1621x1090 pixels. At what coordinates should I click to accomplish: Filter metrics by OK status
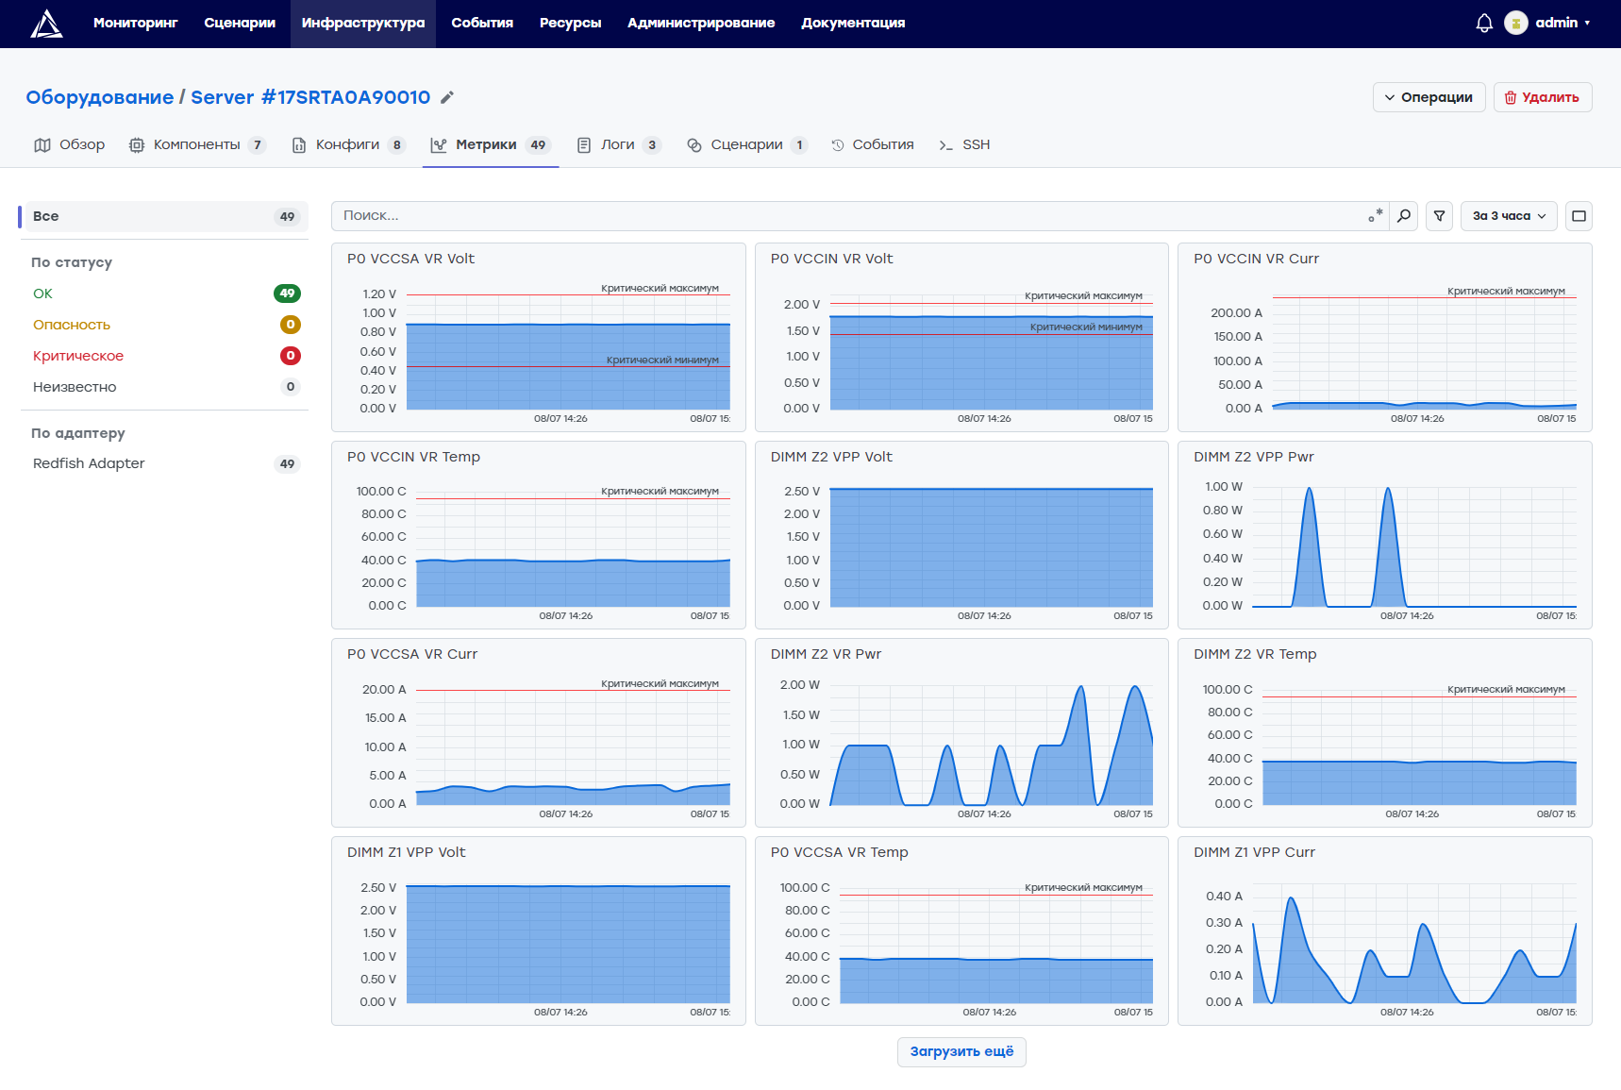tap(165, 293)
